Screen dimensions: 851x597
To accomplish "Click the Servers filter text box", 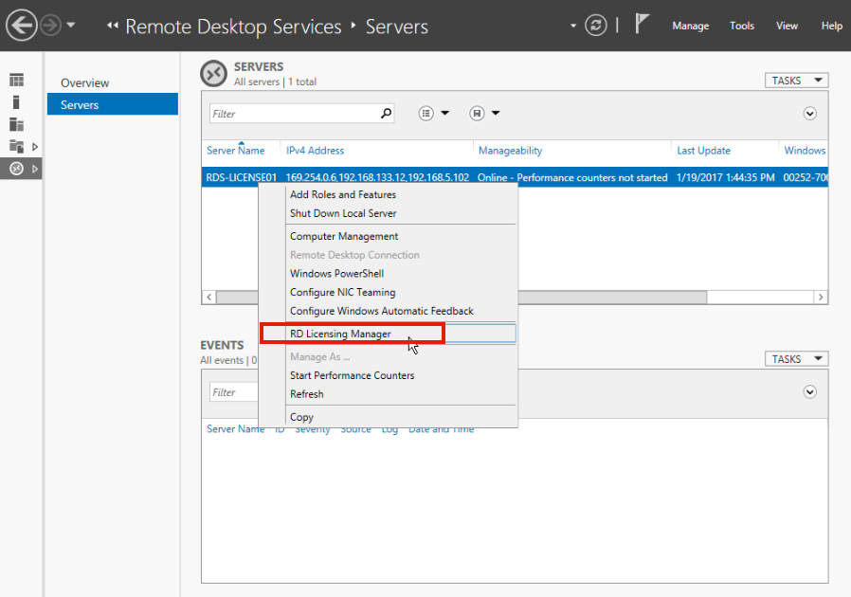I will point(292,114).
